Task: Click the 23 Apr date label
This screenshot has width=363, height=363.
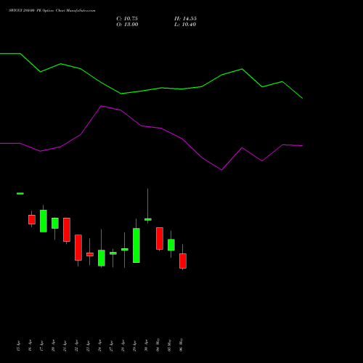Action: click(88, 346)
